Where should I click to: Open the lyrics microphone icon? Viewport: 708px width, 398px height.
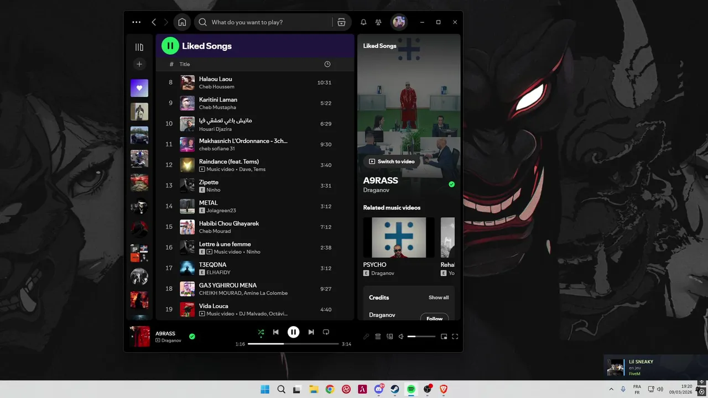tap(366, 336)
